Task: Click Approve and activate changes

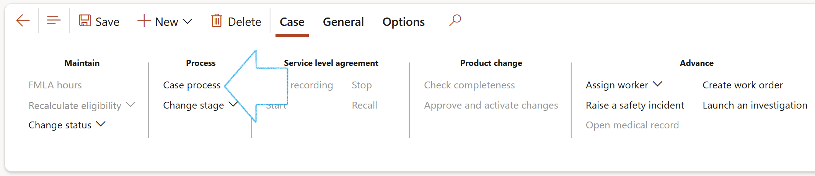Action: 491,105
